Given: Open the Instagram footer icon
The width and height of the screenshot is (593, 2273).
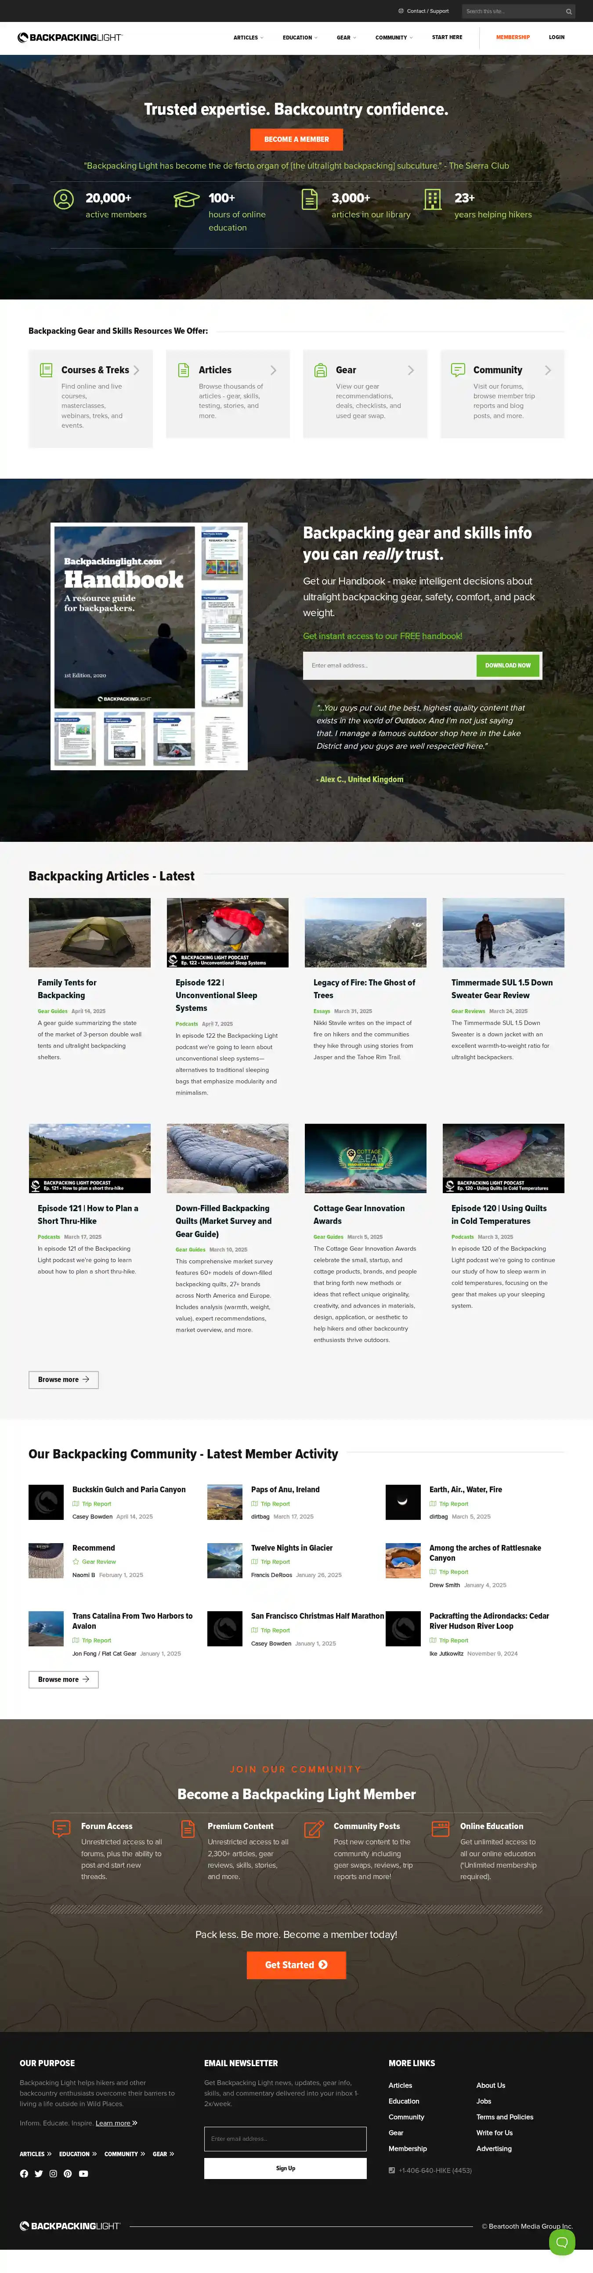Looking at the screenshot, I should [x=53, y=2173].
